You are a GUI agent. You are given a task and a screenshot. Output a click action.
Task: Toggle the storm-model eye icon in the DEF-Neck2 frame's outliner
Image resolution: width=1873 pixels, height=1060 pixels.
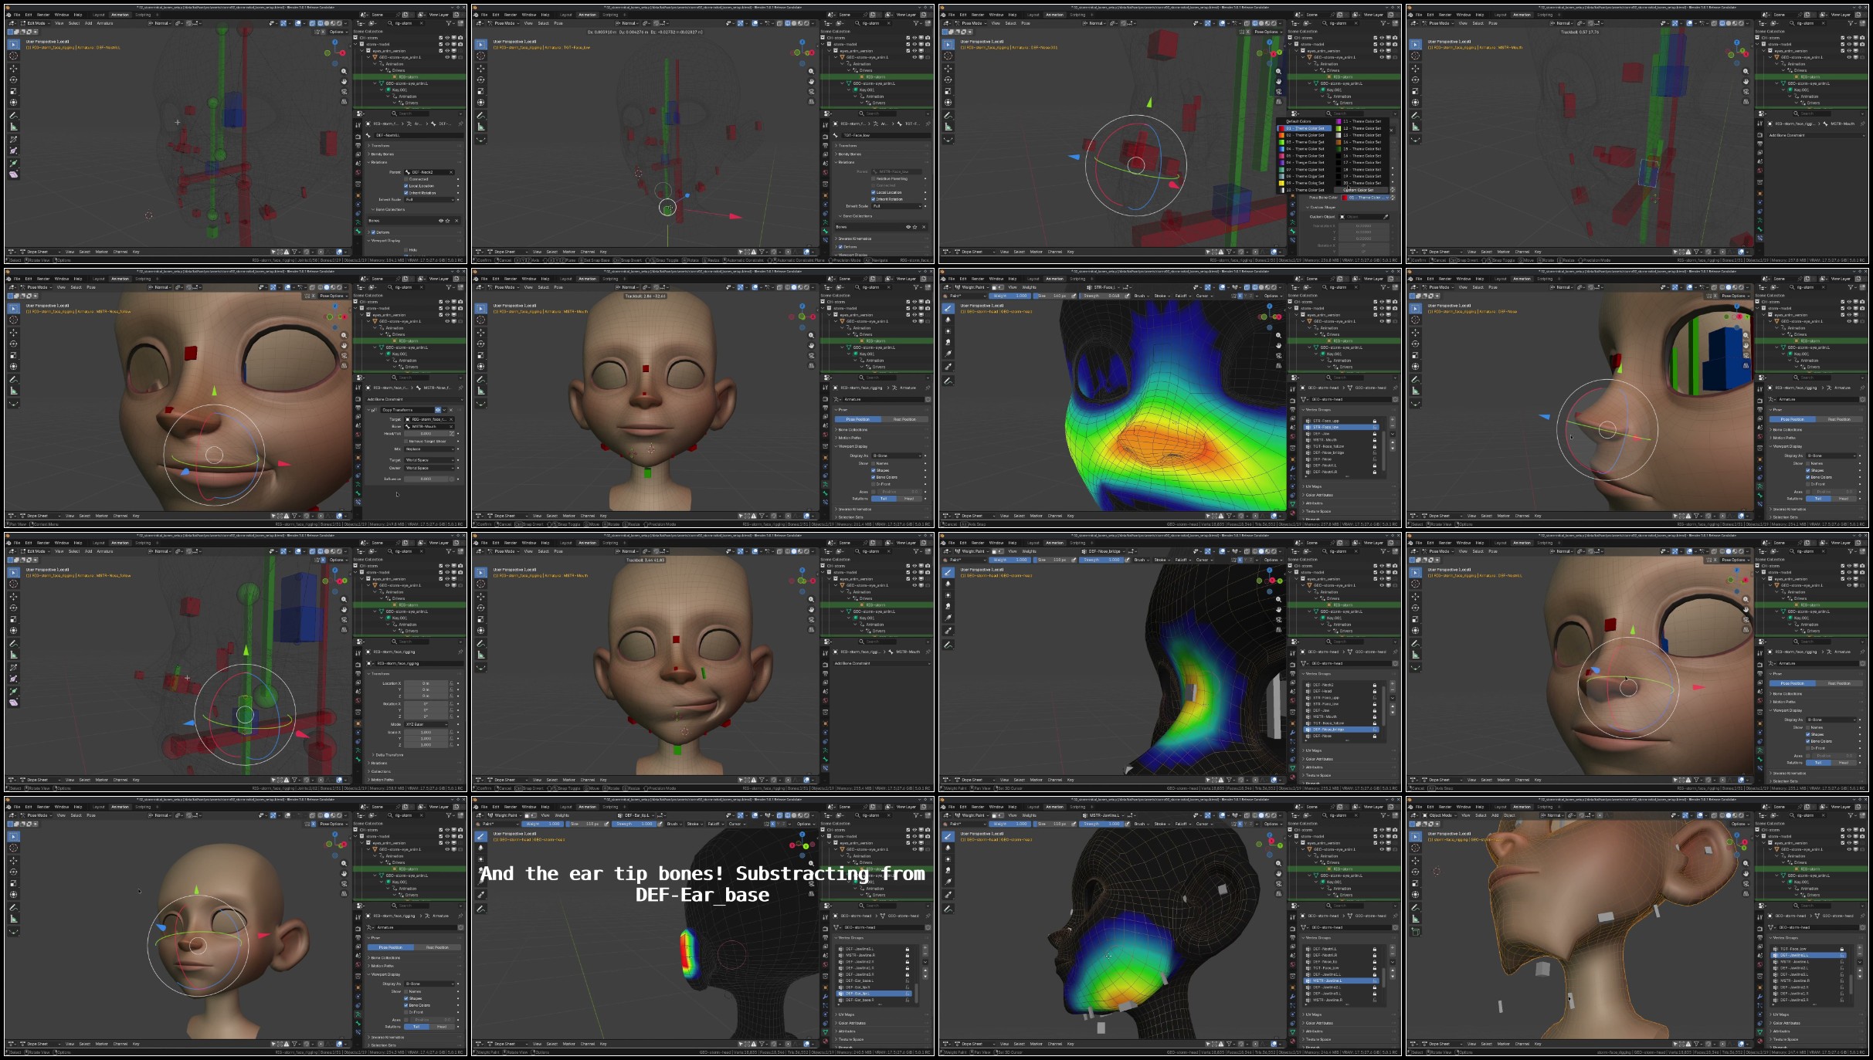click(x=447, y=44)
